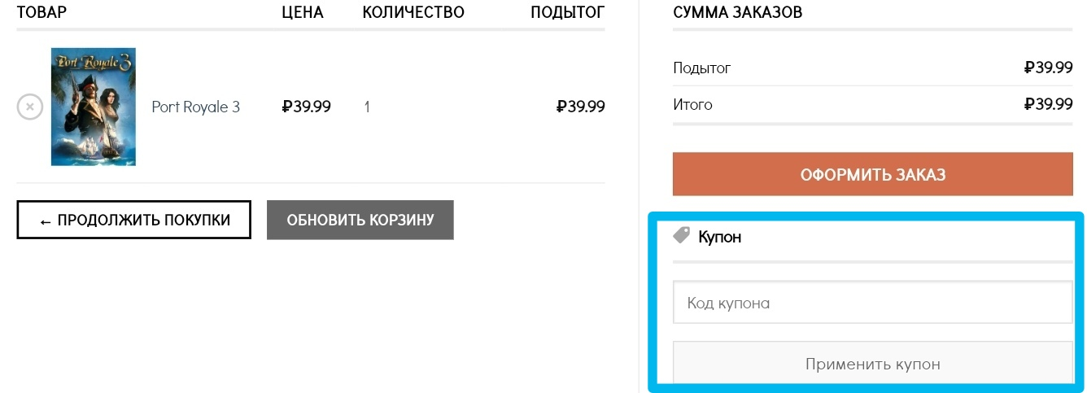Click the Продолжить покупки button

(x=134, y=220)
